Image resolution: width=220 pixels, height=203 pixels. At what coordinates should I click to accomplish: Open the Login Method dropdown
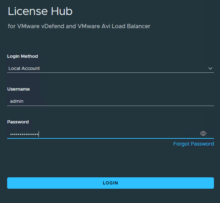click(x=111, y=68)
